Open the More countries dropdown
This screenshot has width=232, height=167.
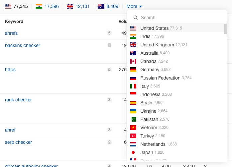pyautogui.click(x=134, y=6)
